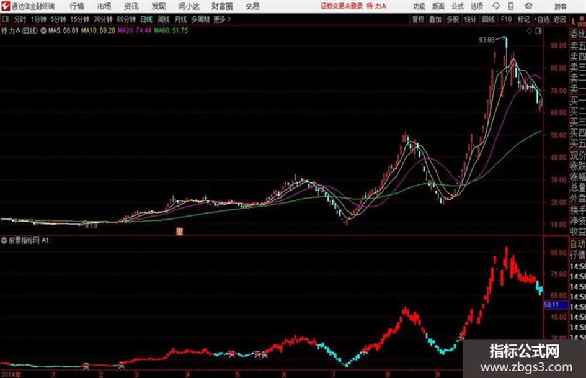Toggle the left panel icon beside 分时
The width and height of the screenshot is (586, 378).
(x=6, y=19)
